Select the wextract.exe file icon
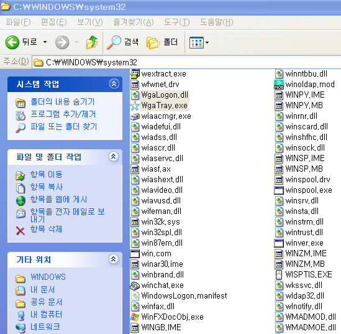 [135, 74]
